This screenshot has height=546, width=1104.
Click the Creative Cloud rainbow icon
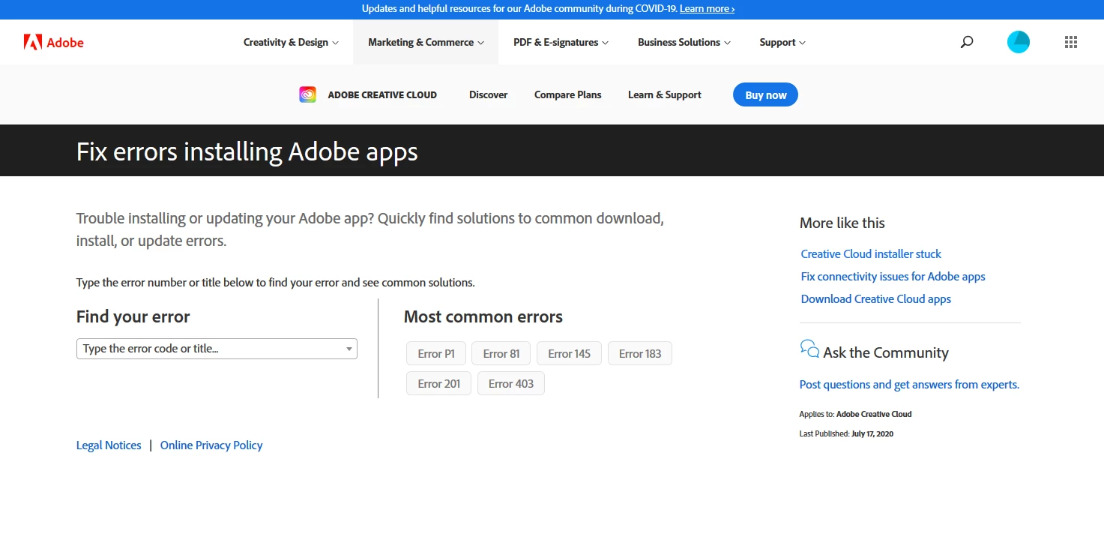307,94
